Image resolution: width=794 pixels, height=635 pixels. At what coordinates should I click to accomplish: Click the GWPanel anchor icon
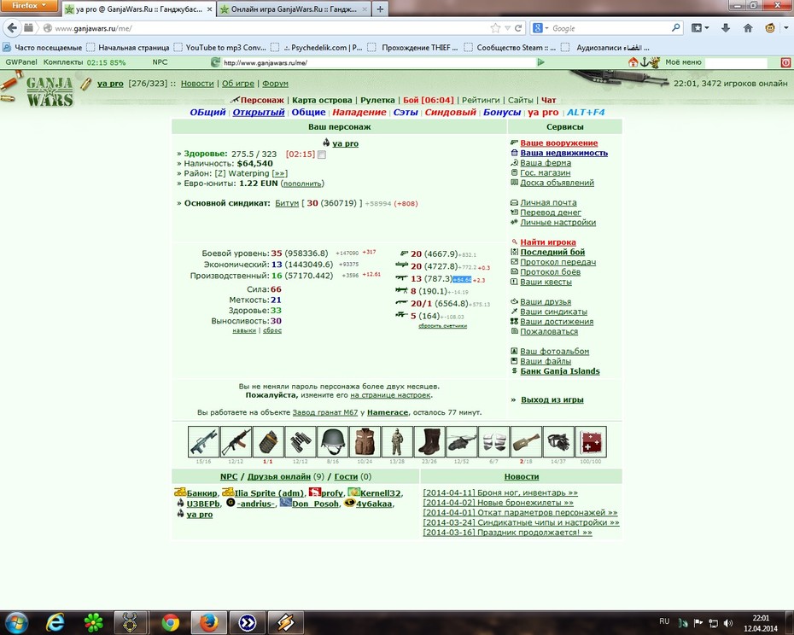click(644, 62)
